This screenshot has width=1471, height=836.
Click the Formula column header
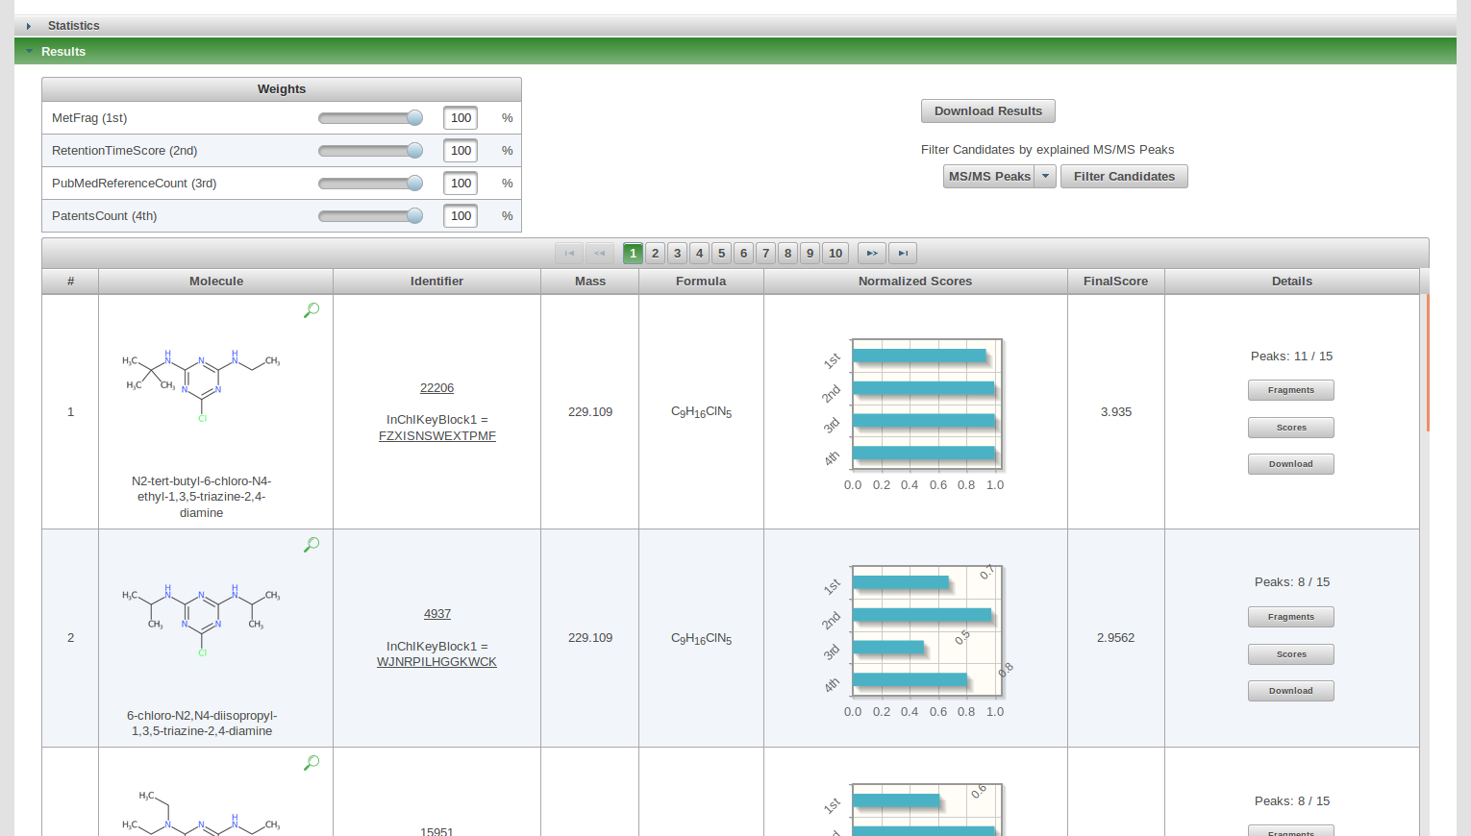click(701, 282)
